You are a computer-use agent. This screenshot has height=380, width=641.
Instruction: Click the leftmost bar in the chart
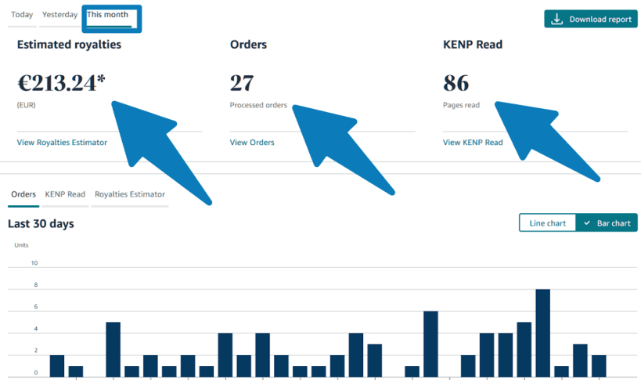57,366
